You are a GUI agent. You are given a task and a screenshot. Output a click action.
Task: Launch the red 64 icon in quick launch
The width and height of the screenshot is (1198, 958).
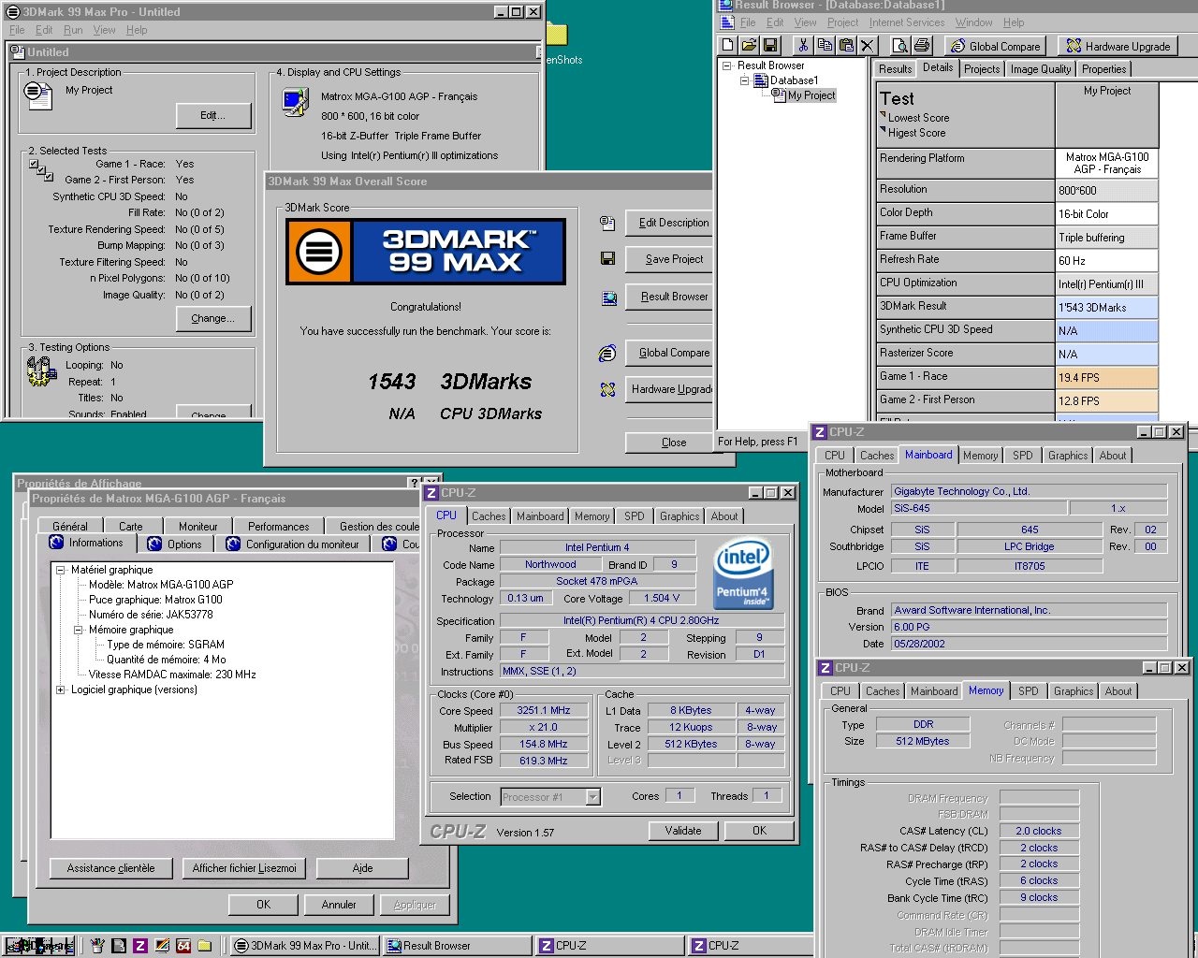183,946
